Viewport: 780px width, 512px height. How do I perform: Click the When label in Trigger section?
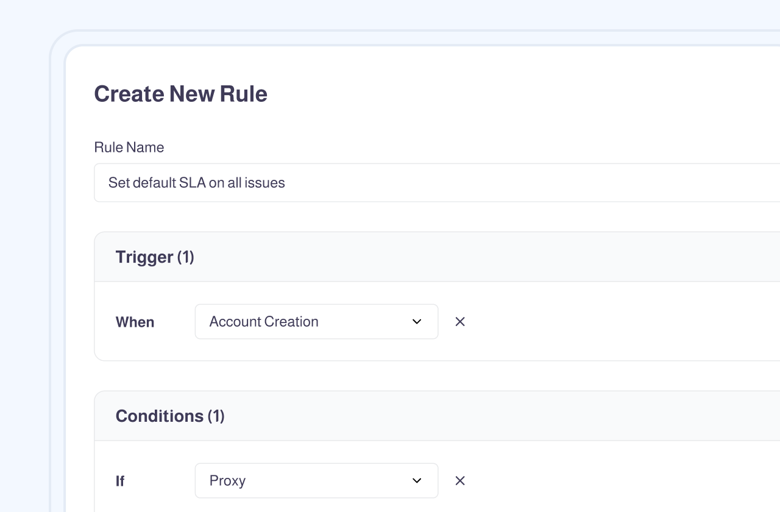point(135,322)
